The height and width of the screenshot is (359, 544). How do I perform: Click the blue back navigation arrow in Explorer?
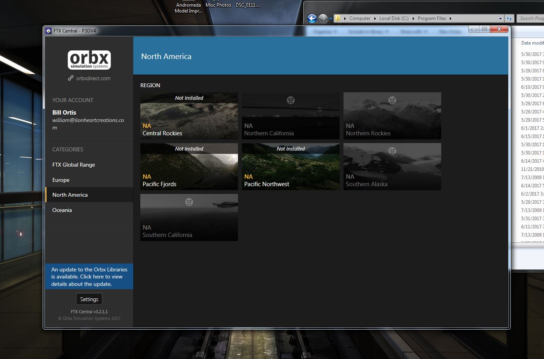pos(311,18)
